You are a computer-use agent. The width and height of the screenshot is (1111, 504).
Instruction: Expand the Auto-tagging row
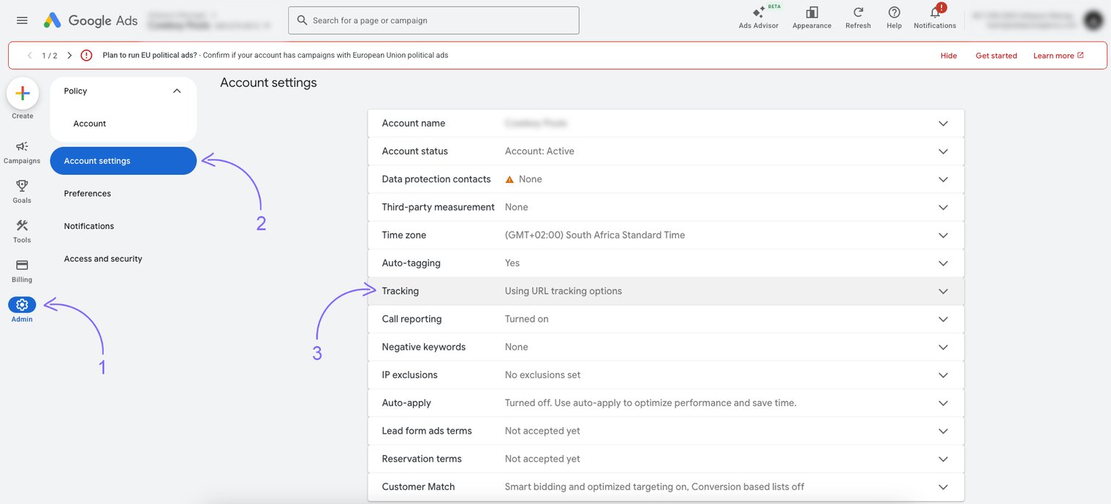tap(943, 263)
